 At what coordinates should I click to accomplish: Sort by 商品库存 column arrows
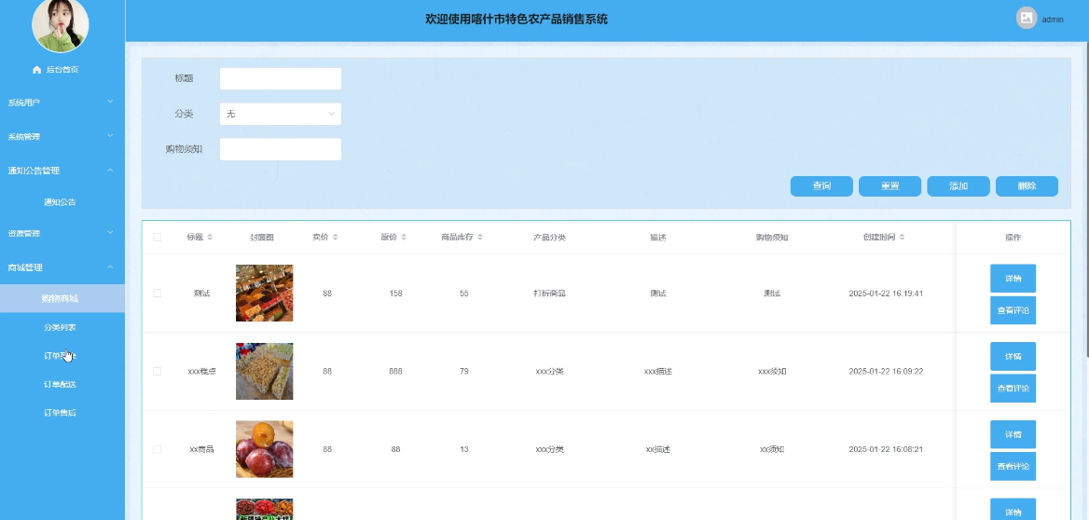coord(480,238)
